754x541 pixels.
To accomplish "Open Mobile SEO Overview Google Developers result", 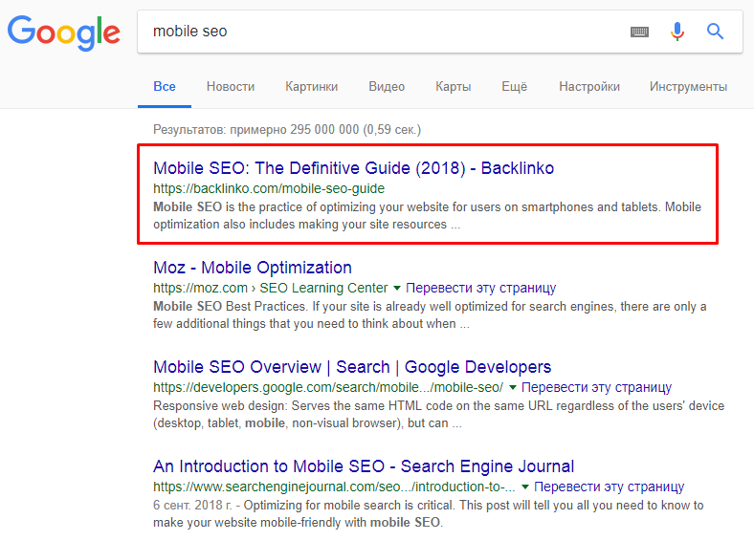I will pos(352,367).
